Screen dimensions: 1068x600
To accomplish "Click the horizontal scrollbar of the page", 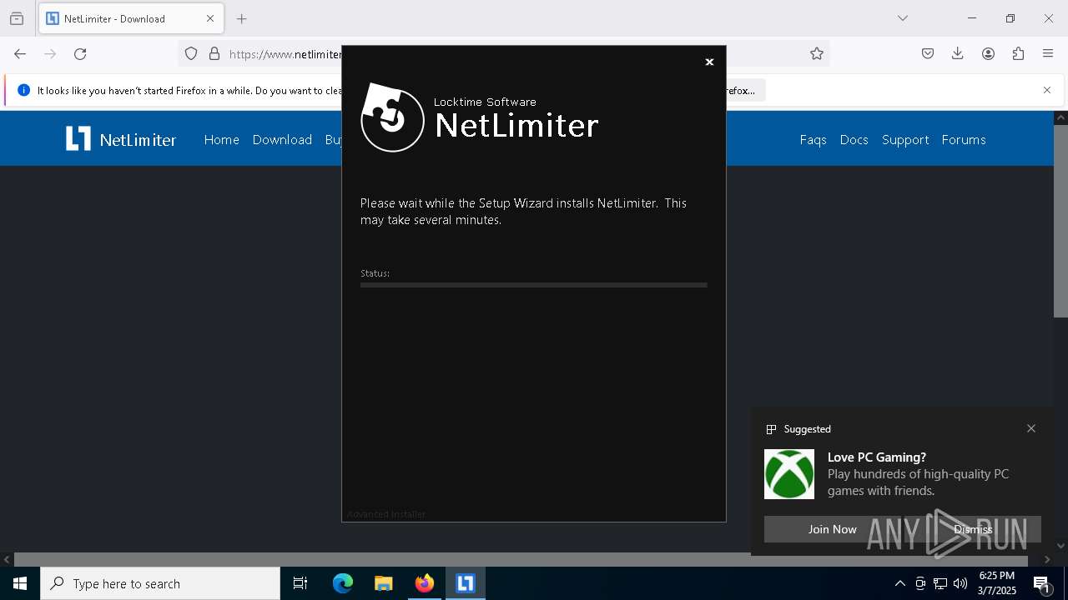I will tap(521, 560).
